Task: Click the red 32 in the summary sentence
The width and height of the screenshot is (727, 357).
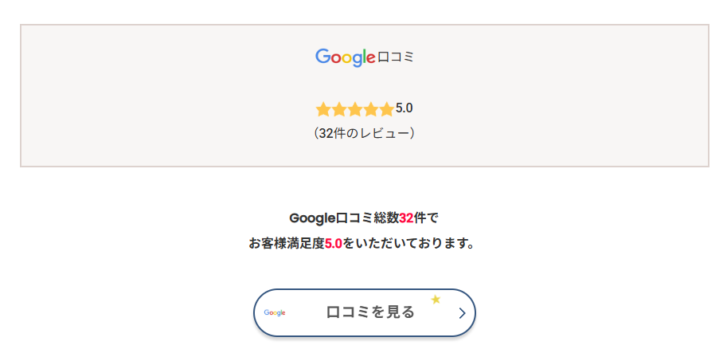Action: (x=406, y=218)
